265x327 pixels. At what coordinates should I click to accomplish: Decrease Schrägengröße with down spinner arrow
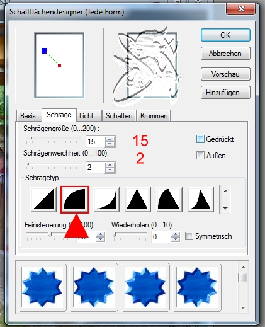[x=110, y=144]
